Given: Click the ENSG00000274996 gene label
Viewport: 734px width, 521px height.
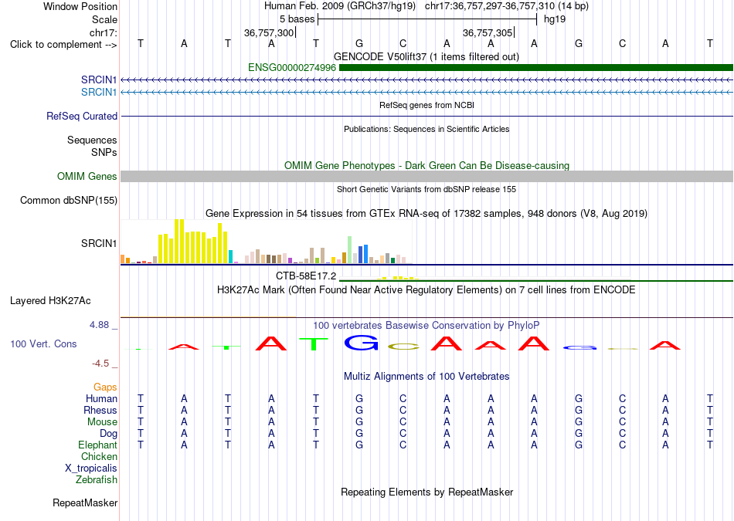Looking at the screenshot, I should click(292, 68).
